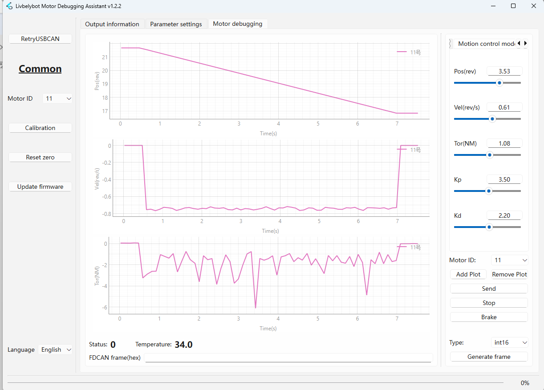Open Motor ID dropdown above Add Plot

tap(510, 260)
